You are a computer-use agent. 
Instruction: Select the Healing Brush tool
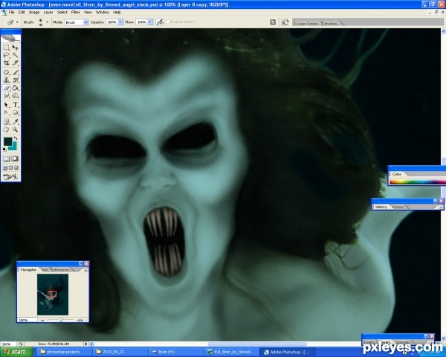coord(6,72)
